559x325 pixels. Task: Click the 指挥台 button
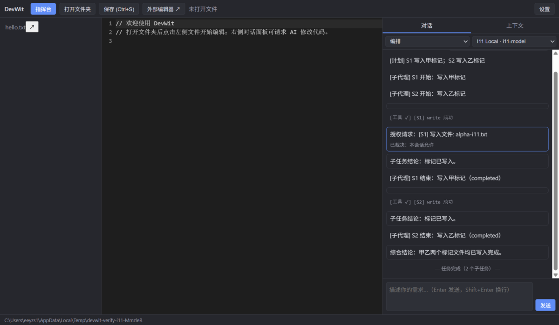pos(43,9)
